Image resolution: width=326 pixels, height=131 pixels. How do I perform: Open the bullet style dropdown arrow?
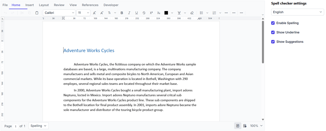[x=207, y=13]
